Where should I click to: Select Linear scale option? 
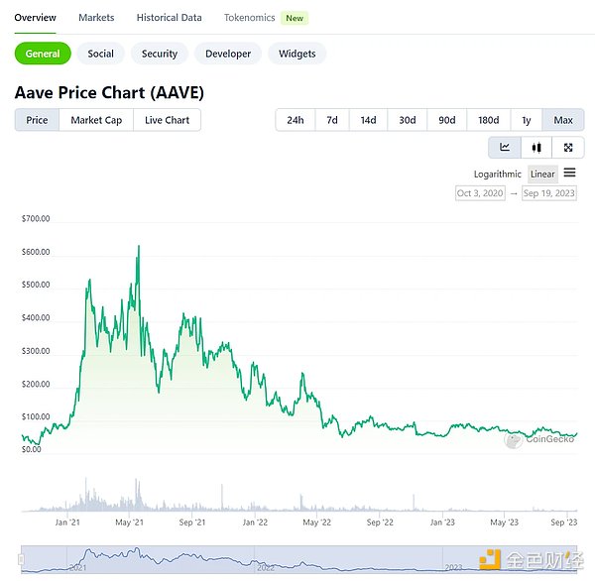point(542,174)
